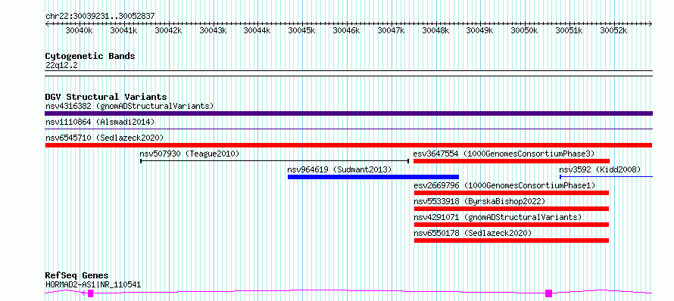Image resolution: width=674 pixels, height=301 pixels.
Task: Select the blue nsv964619 variant bar
Action: [373, 177]
